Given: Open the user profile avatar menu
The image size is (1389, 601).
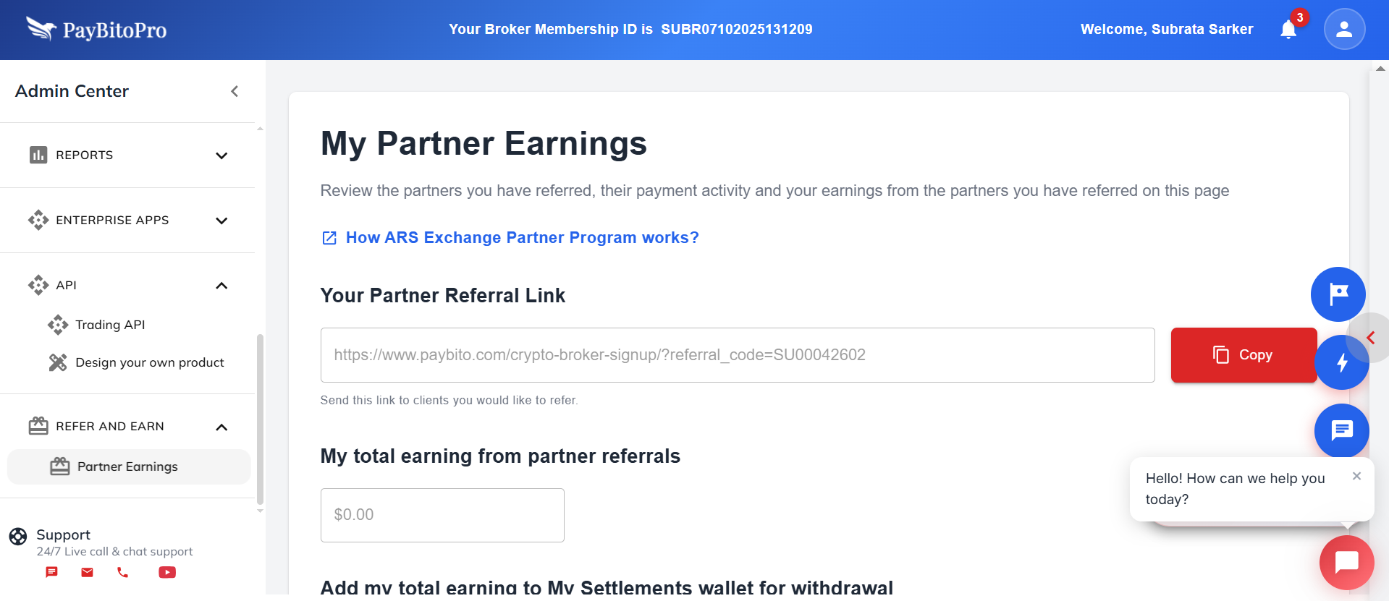Looking at the screenshot, I should [x=1343, y=29].
